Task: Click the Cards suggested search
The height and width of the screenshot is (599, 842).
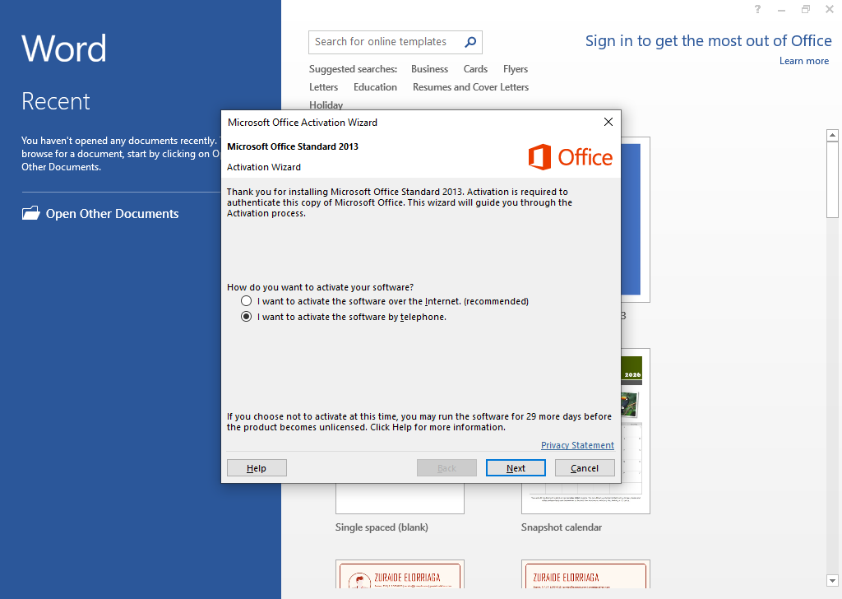Action: point(475,69)
